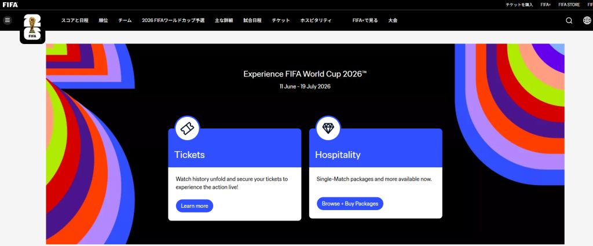
Task: Open the language globe icon
Action: coord(586,21)
